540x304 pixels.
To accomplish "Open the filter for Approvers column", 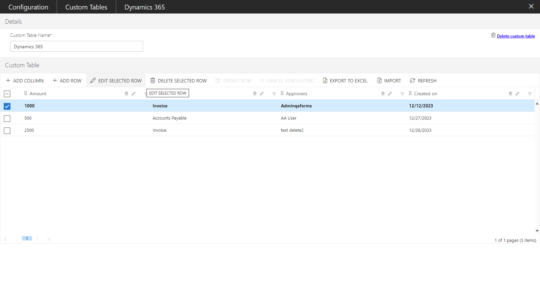I will [x=402, y=94].
